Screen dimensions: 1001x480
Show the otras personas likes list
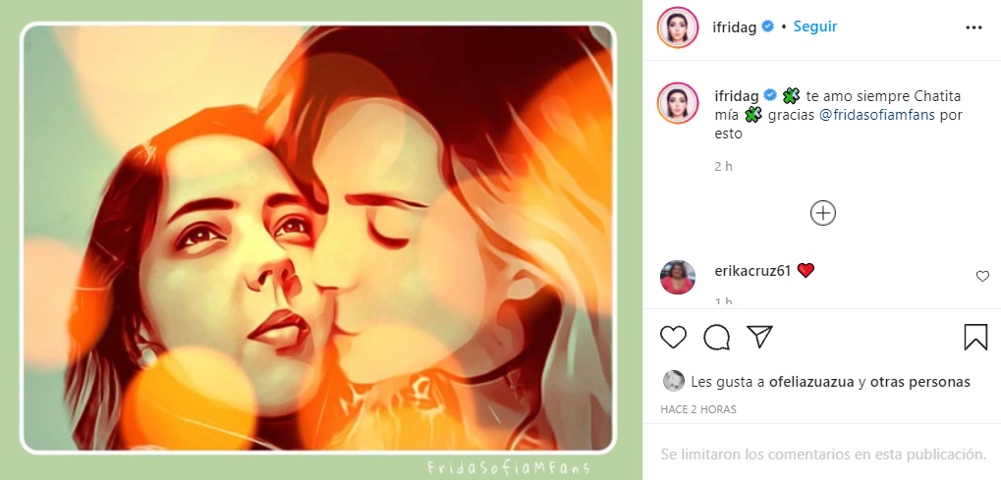coord(919,382)
